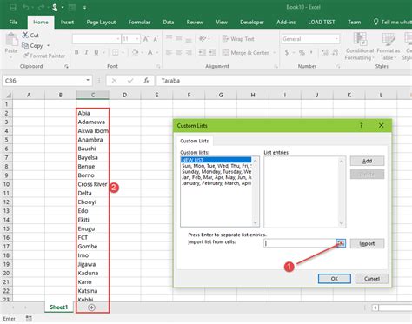The image size is (412, 324).
Task: Open Format as Table gallery
Action: [x=389, y=46]
